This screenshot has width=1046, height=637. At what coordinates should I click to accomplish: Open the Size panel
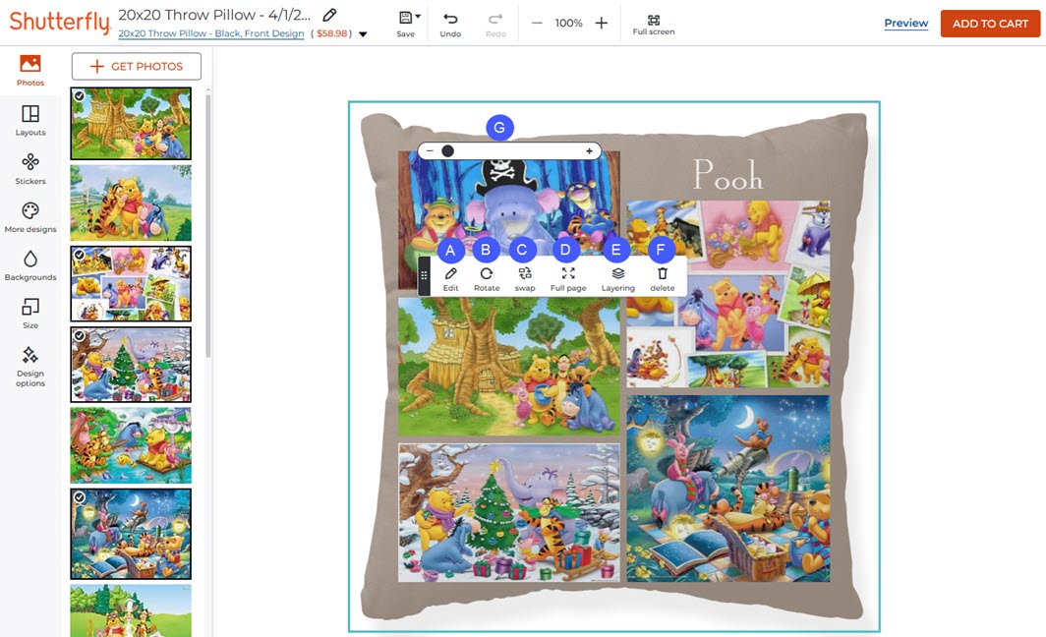tap(30, 314)
